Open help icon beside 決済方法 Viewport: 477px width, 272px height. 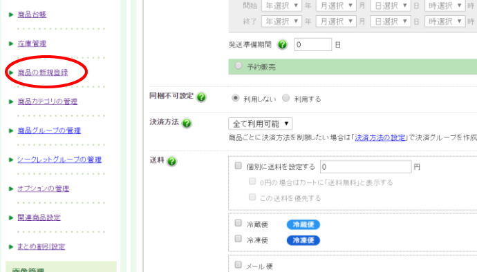(187, 123)
